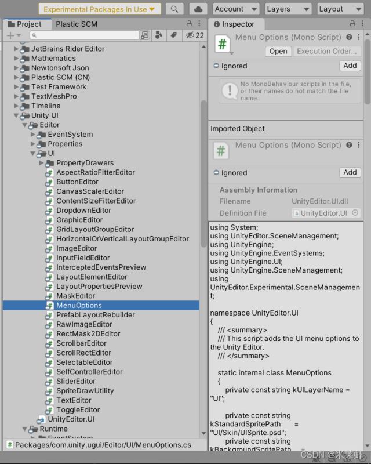371x464 pixels.
Task: Open the Search by Type filter icon
Action: (x=159, y=35)
